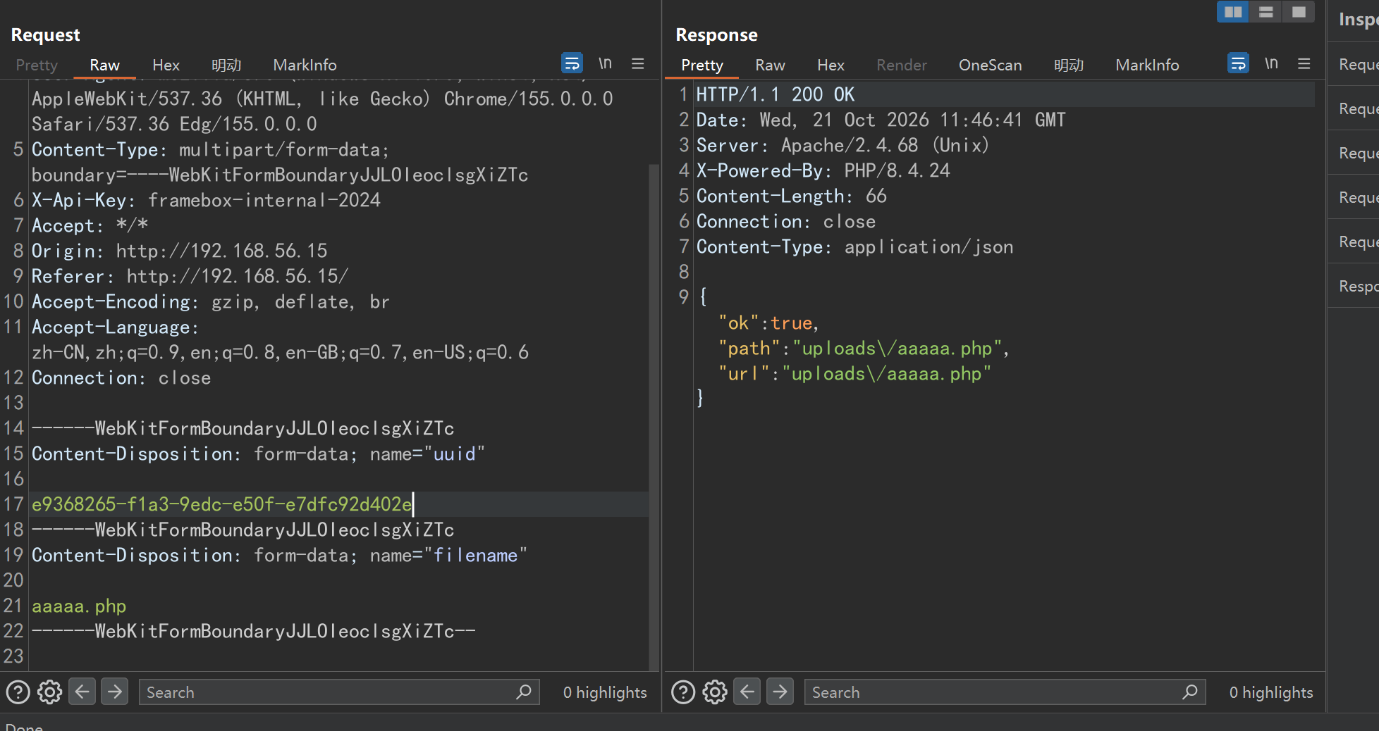Focus the Response Search input field
The image size is (1379, 731).
[1005, 692]
